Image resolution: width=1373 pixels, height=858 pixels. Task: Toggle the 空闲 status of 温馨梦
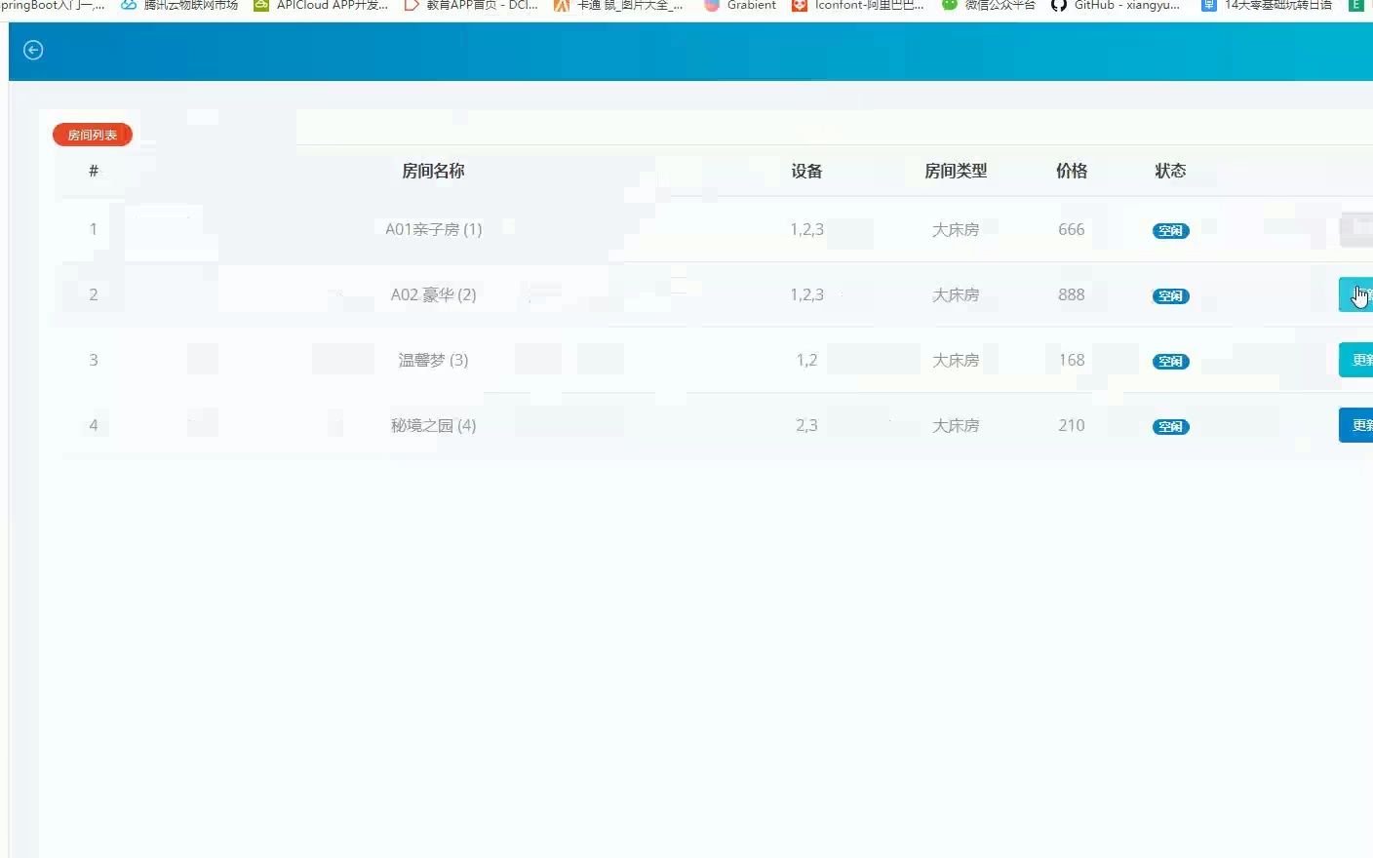tap(1170, 361)
